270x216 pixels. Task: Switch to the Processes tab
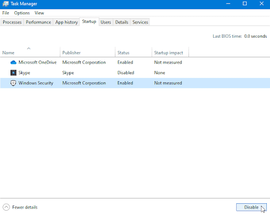12,22
